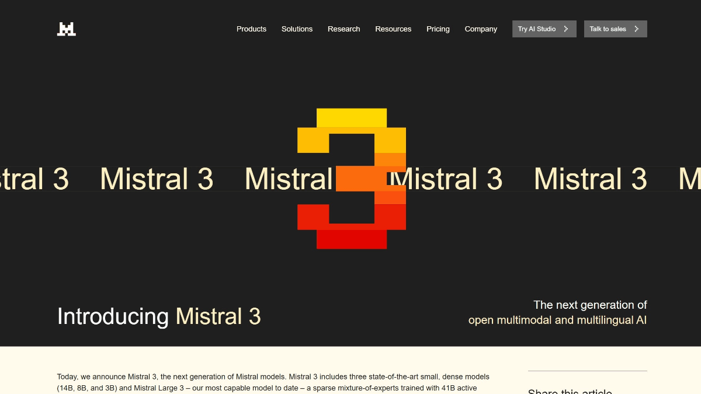
Task: Open the Solutions navigation dropdown
Action: click(297, 29)
